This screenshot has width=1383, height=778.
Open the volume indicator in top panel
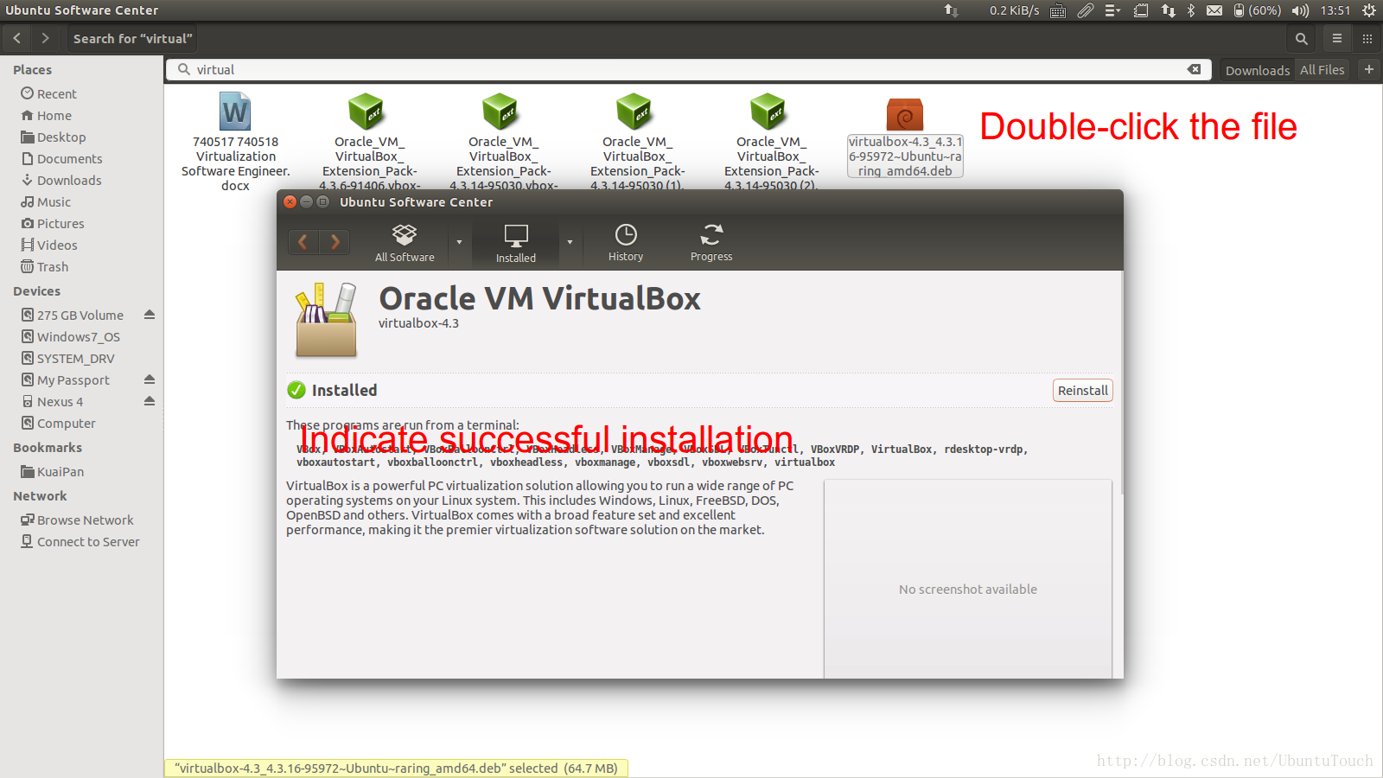[x=1300, y=10]
